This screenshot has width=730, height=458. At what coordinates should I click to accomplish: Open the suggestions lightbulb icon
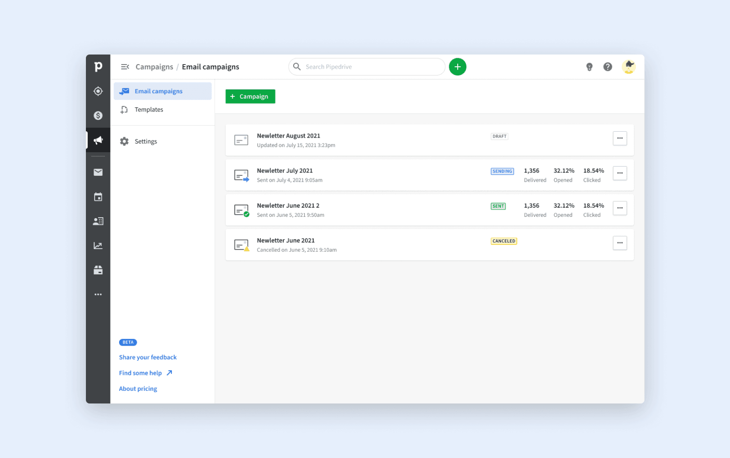click(x=590, y=66)
